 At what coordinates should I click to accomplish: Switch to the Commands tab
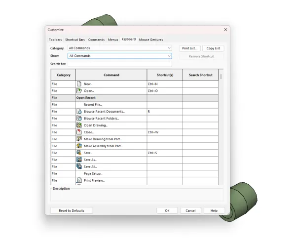(96, 40)
